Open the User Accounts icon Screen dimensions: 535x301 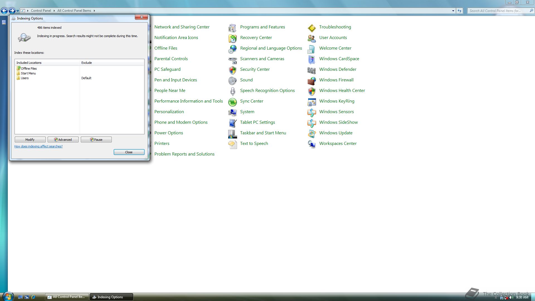[x=312, y=38]
